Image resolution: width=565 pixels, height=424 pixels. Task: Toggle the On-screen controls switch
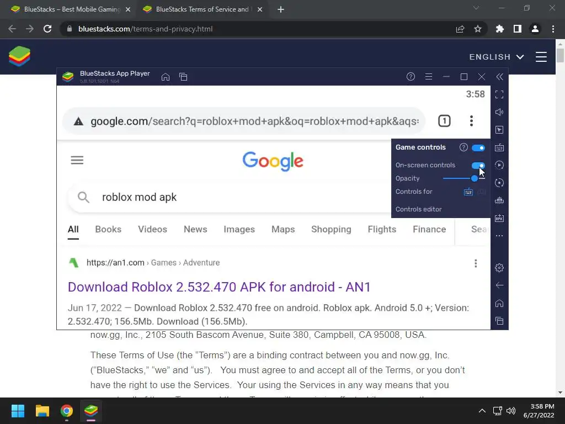point(478,166)
